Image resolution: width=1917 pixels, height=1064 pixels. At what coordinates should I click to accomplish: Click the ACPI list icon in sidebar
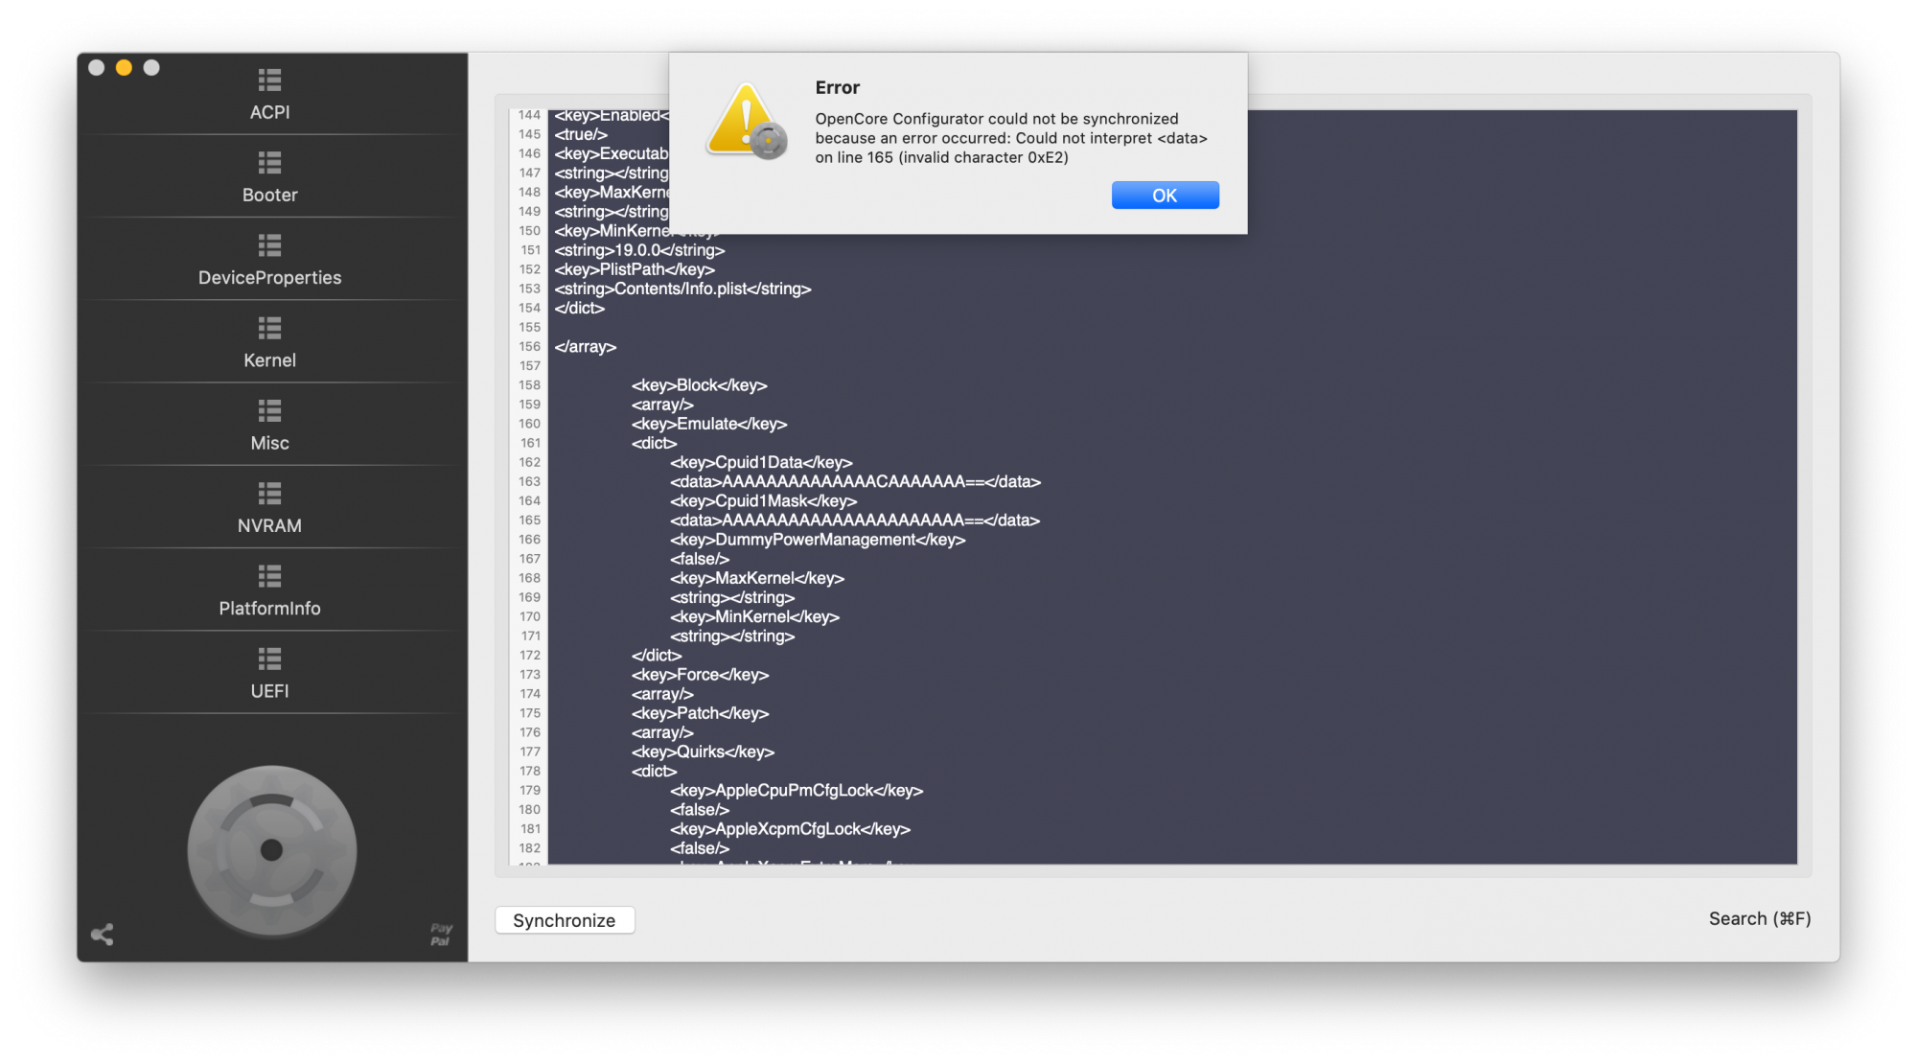pyautogui.click(x=269, y=81)
